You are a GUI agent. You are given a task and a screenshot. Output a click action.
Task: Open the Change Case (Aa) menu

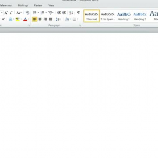19,13
